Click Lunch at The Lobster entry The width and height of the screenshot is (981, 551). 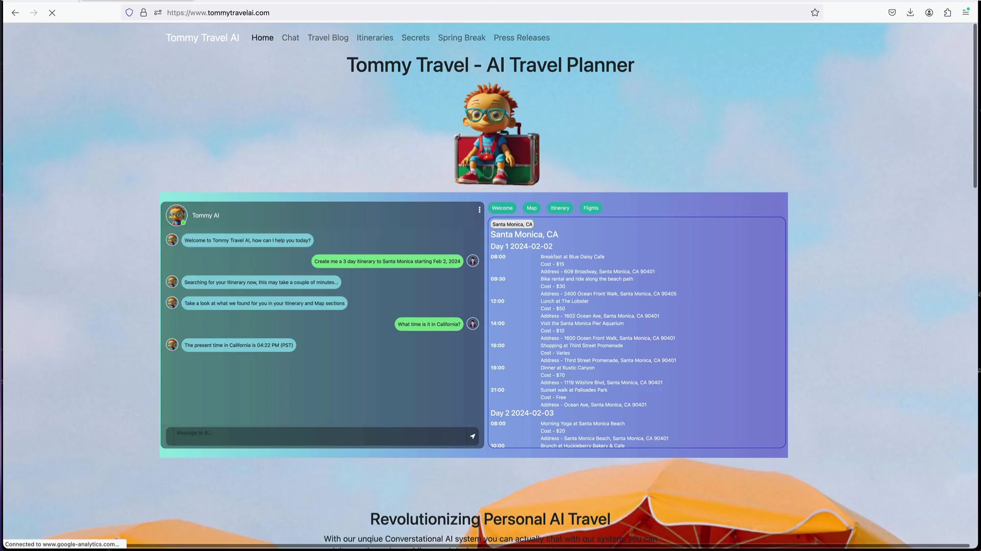pyautogui.click(x=565, y=301)
